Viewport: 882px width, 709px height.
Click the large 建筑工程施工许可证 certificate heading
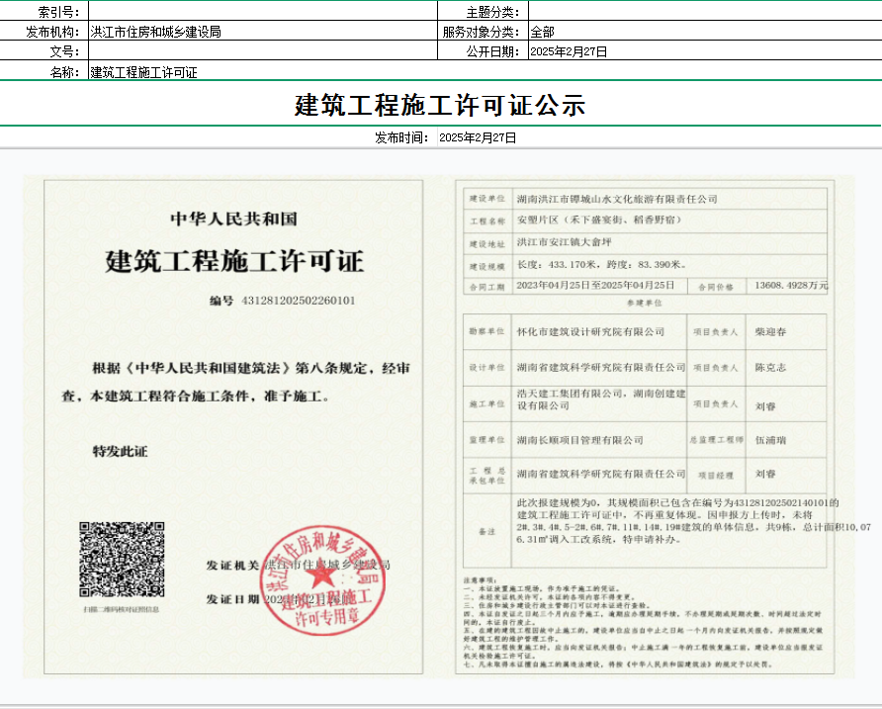234,262
